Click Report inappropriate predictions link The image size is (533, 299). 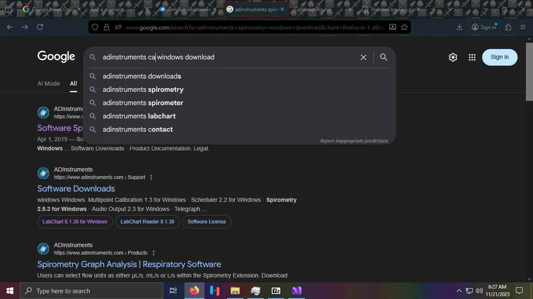point(354,141)
